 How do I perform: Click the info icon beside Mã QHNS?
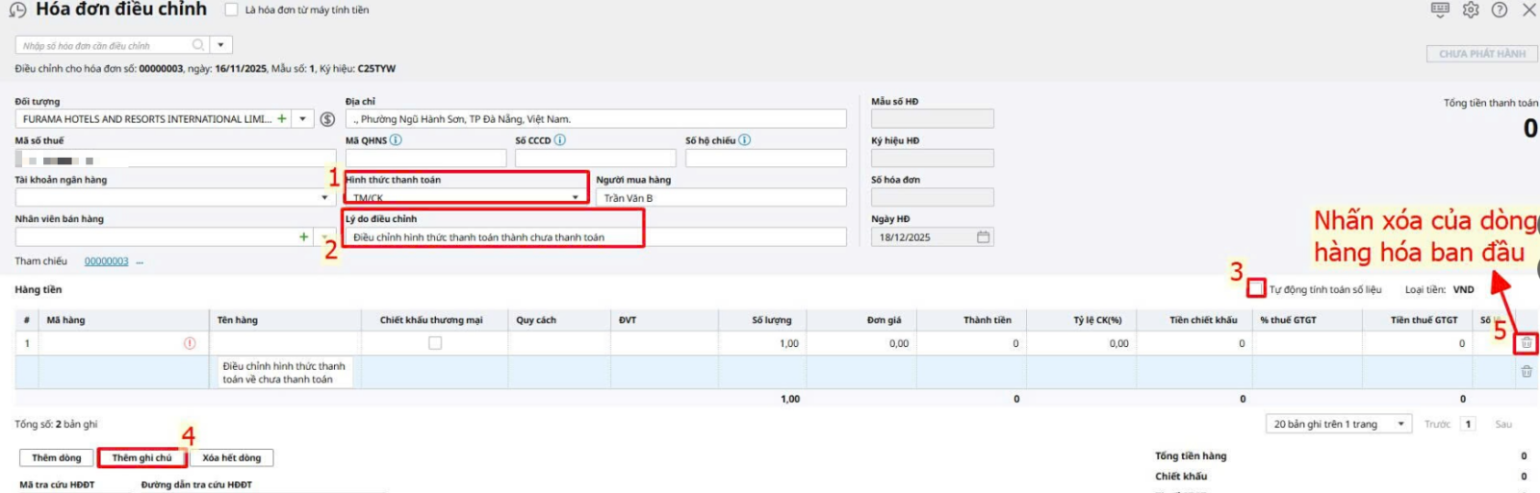tap(396, 140)
